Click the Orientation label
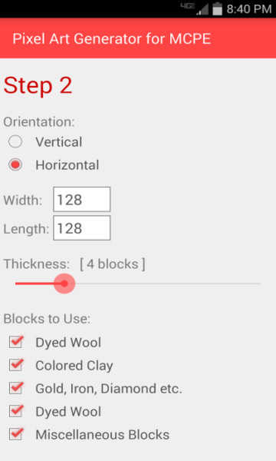This screenshot has width=276, height=461. coord(39,121)
